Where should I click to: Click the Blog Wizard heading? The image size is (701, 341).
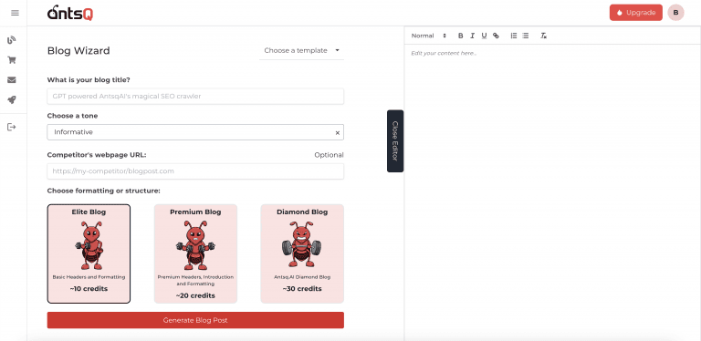tap(78, 51)
